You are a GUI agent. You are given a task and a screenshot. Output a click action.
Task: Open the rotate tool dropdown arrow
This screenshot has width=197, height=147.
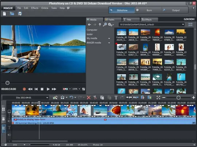click(x=67, y=98)
